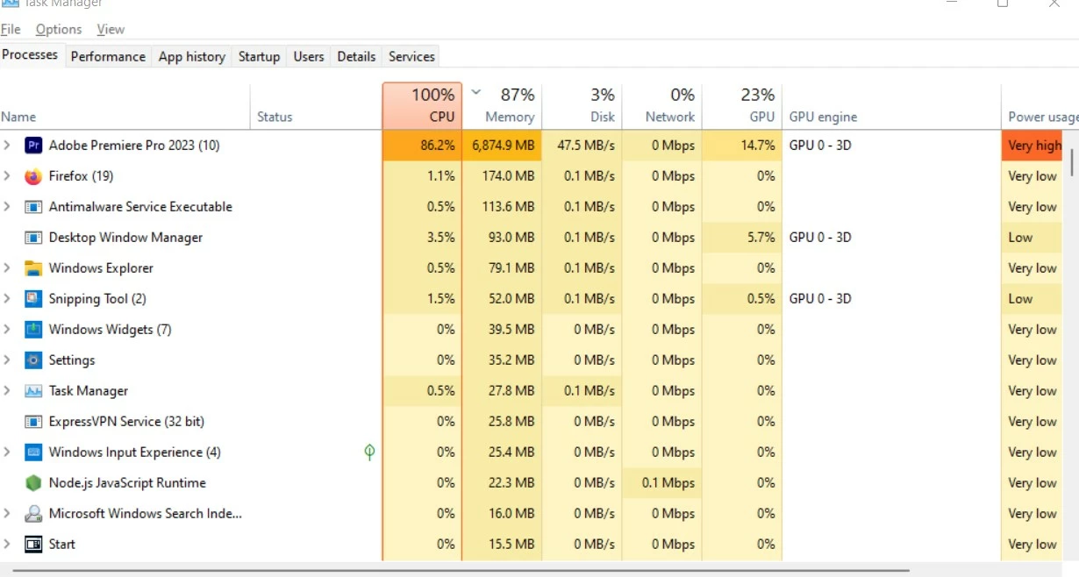The image size is (1079, 577).
Task: Sort processes by Memory column
Action: pos(502,107)
